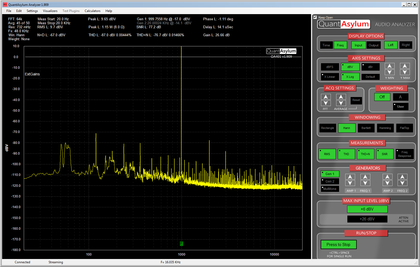This screenshot has height=267, width=420.
Task: Select dBFS axis units
Action: (330, 67)
